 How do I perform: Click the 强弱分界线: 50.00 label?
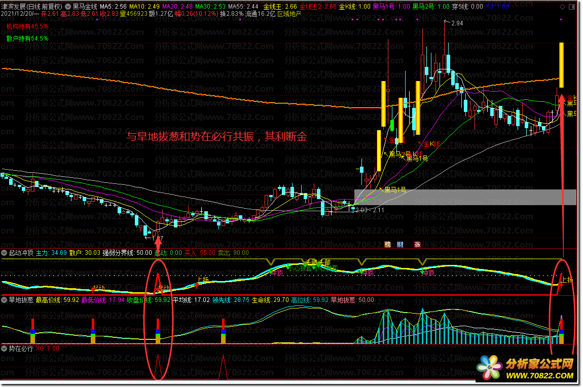pyautogui.click(x=128, y=253)
